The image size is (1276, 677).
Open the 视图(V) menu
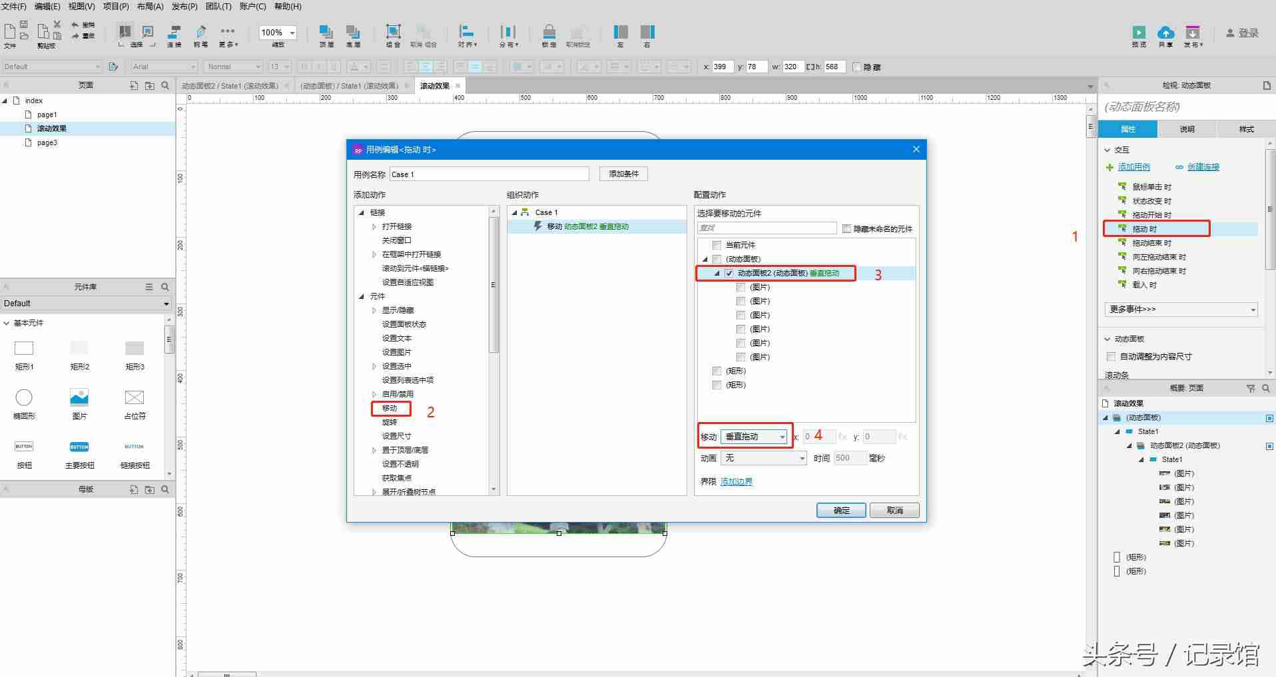(81, 6)
